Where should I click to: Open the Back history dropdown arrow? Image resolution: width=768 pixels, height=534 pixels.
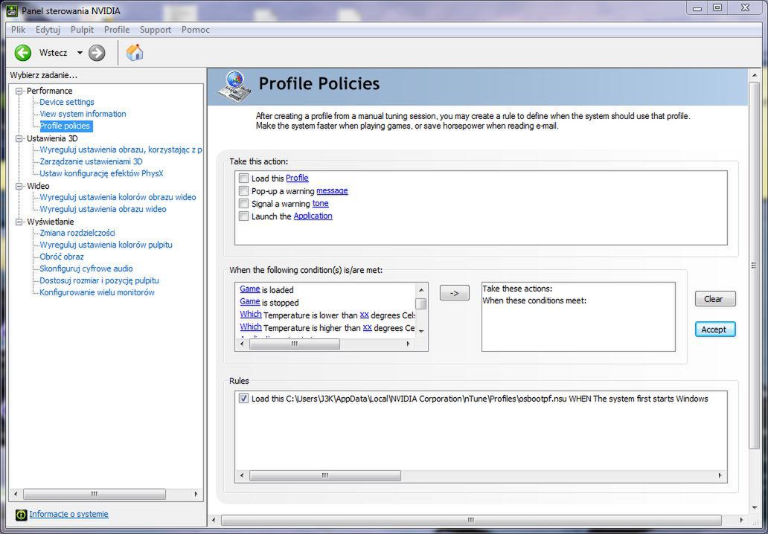[x=80, y=53]
